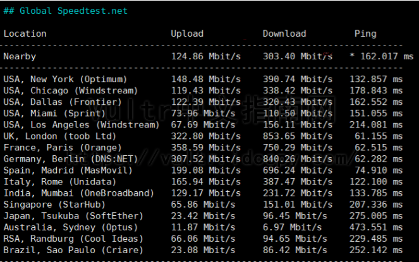Image resolution: width=419 pixels, height=262 pixels.
Task: Select 'UK, London (toob Ltd)' location
Action: point(59,136)
